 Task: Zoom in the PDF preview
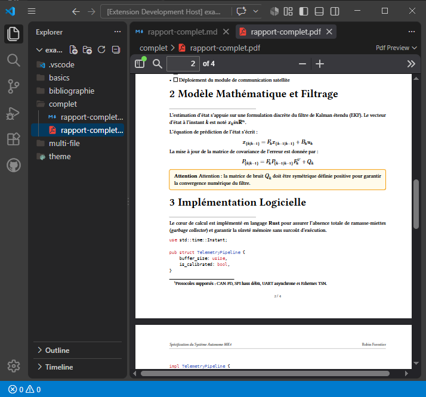coord(320,64)
